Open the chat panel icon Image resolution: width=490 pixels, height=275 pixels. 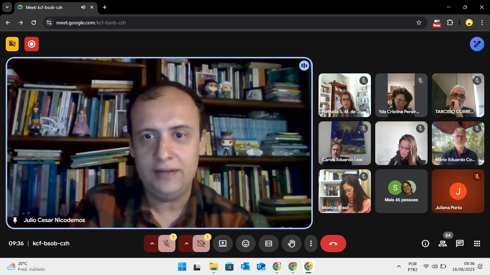point(460,243)
